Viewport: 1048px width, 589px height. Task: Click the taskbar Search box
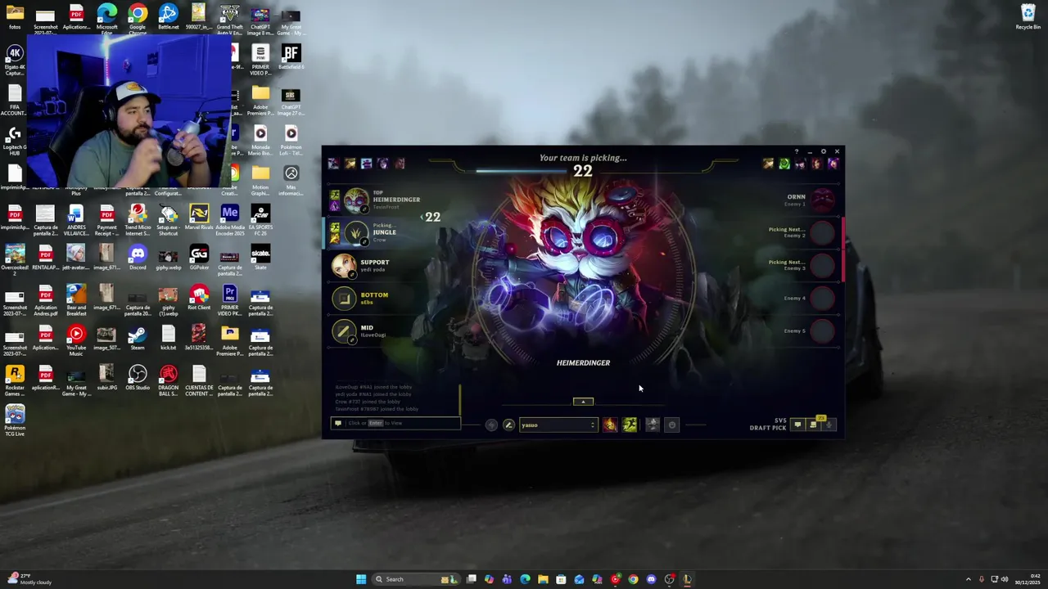pyautogui.click(x=416, y=579)
